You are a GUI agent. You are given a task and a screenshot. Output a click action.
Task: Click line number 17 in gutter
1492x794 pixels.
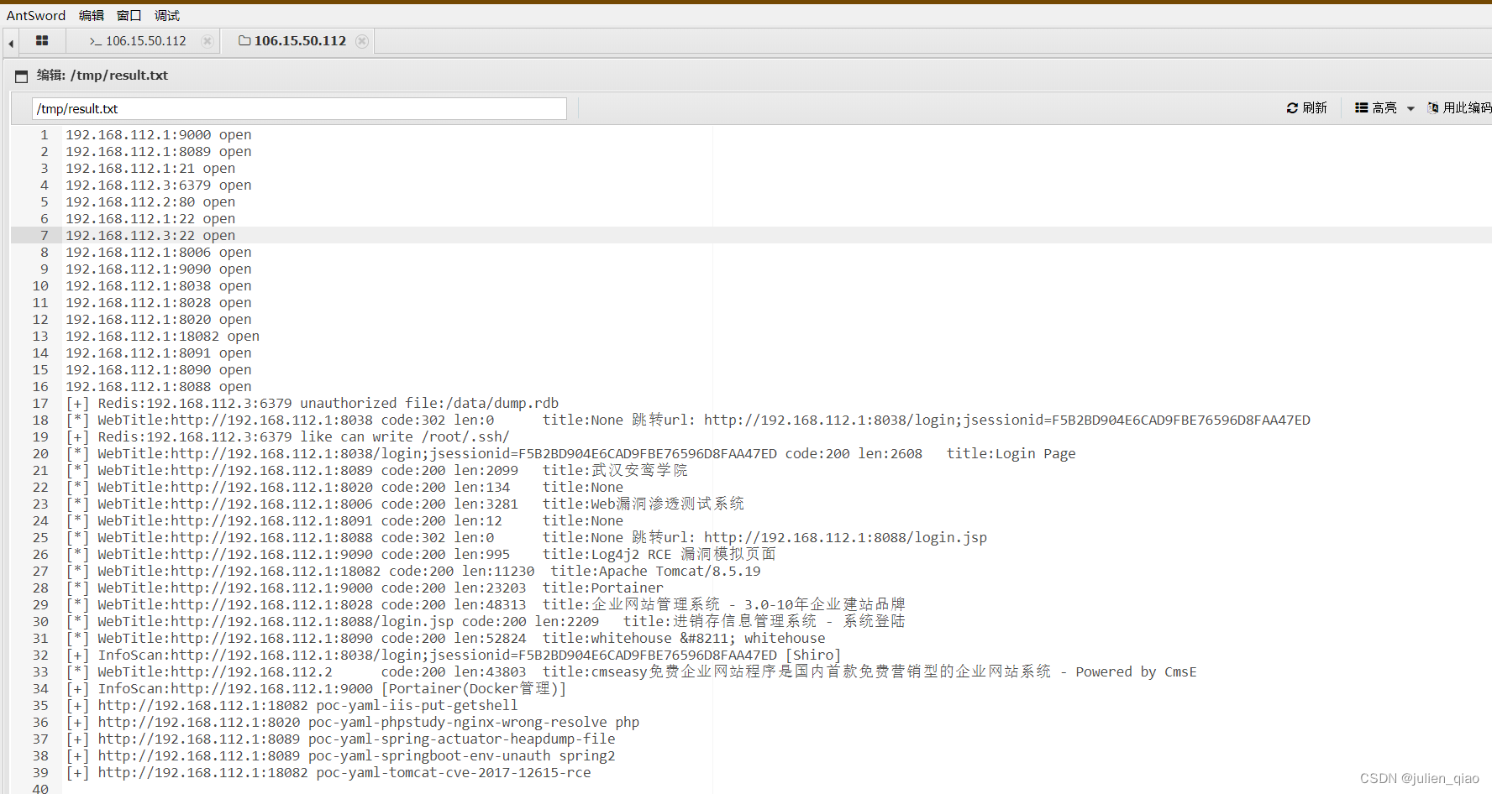click(40, 403)
